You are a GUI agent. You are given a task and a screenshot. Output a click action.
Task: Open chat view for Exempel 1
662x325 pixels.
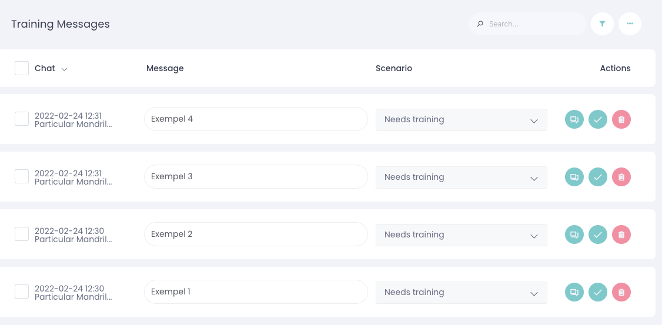pos(574,292)
